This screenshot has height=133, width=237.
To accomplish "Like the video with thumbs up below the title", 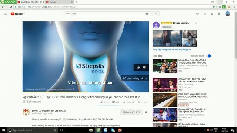I will pyautogui.click(x=101, y=102).
